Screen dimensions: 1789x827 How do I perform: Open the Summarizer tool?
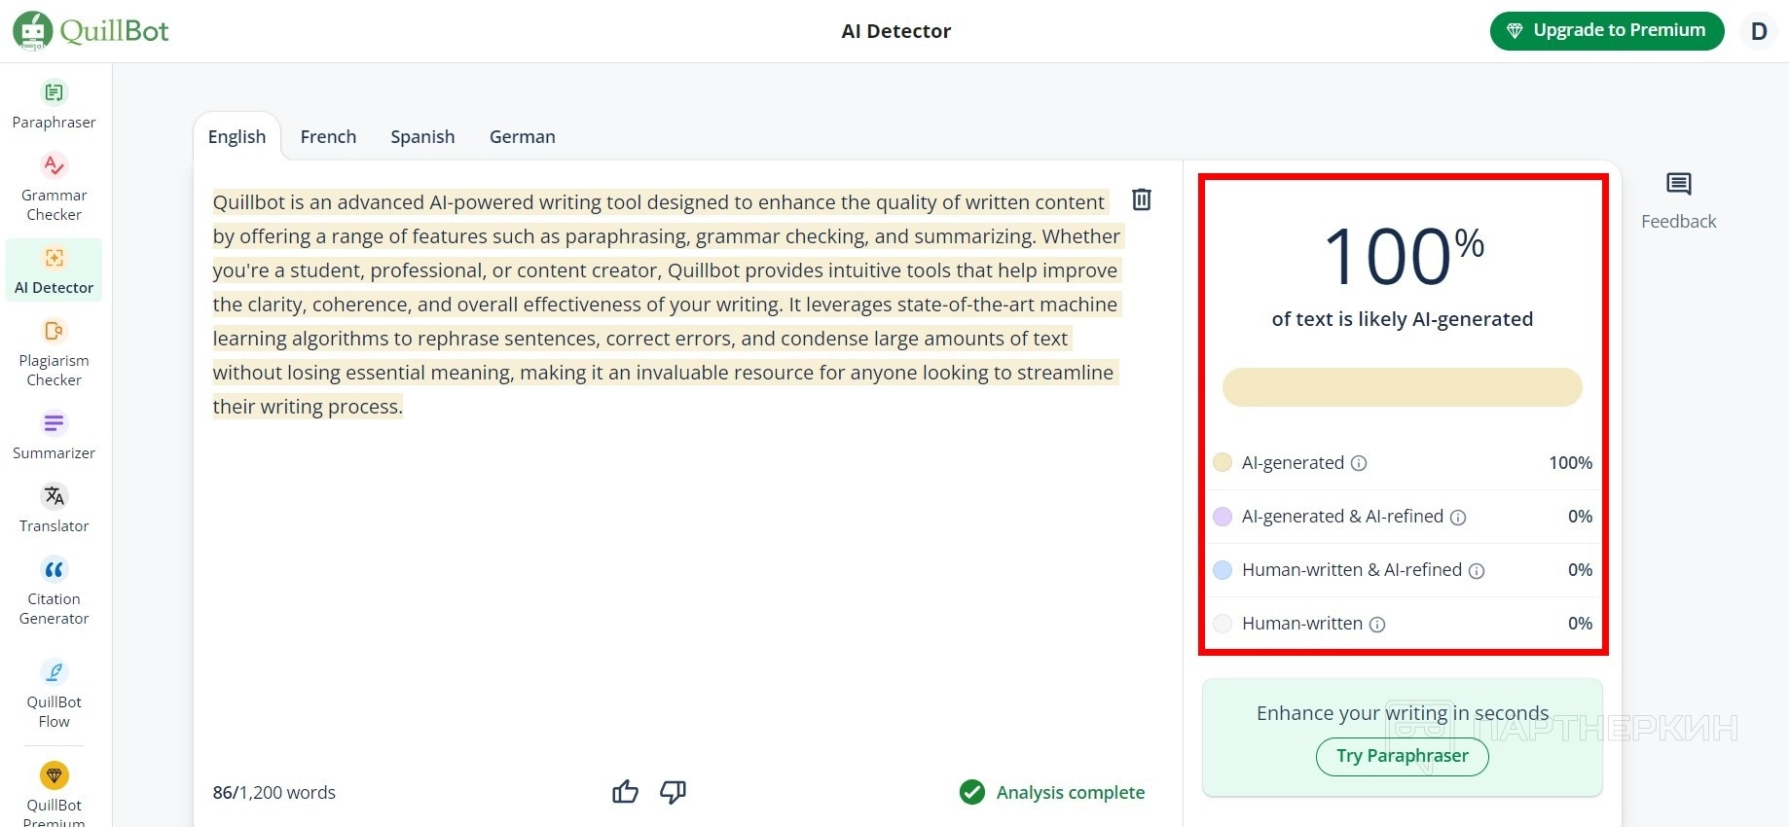(x=54, y=435)
